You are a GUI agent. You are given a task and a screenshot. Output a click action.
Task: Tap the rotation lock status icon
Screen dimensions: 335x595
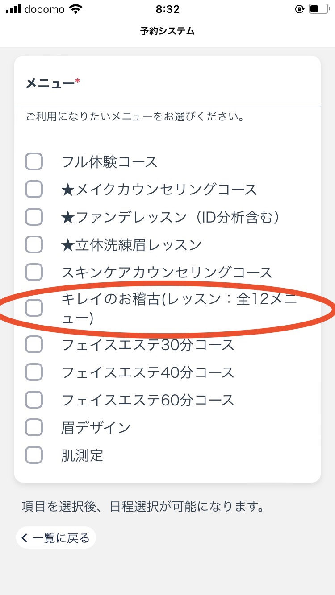tap(300, 9)
